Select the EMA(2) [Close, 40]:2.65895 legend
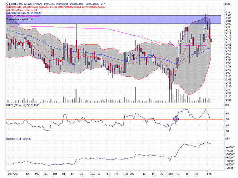The width and height of the screenshot is (238, 178). pos(25,13)
